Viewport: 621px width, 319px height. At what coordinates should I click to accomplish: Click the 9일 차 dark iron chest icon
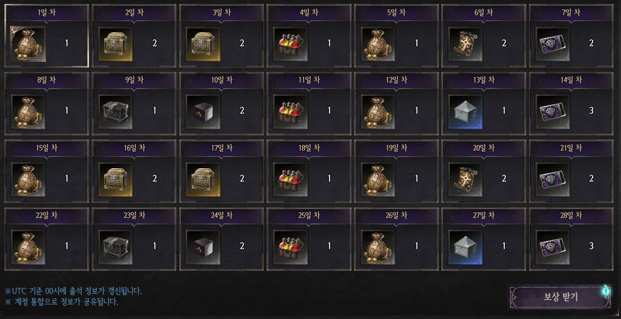[x=115, y=112]
